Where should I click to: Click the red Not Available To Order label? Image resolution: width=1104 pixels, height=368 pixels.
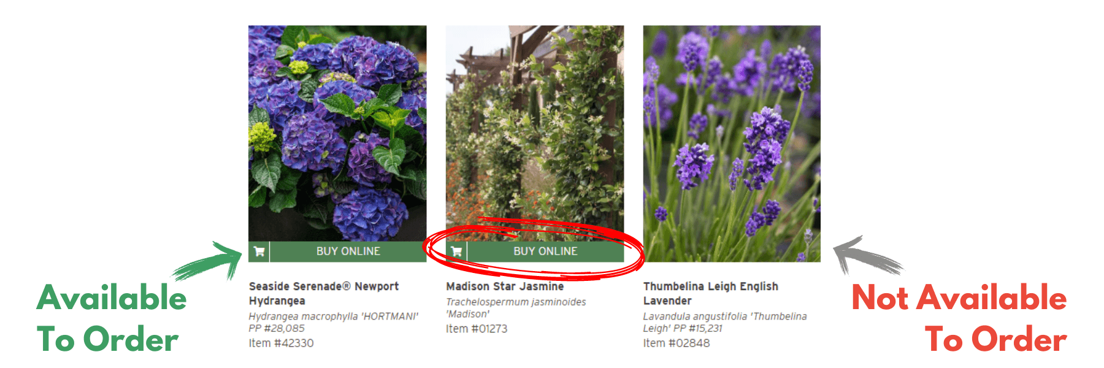pyautogui.click(x=959, y=318)
